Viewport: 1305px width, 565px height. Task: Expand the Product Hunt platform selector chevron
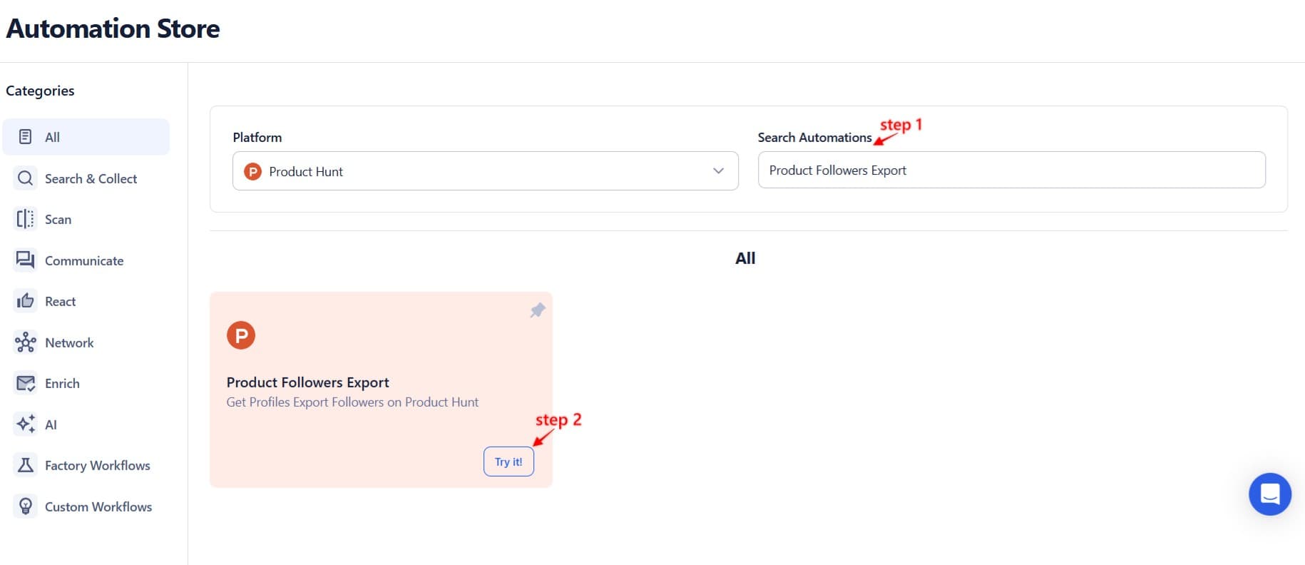pyautogui.click(x=716, y=171)
